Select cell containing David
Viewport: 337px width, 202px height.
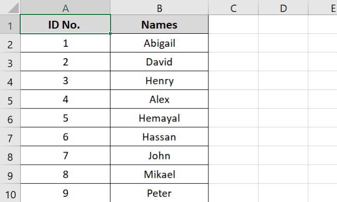(159, 62)
